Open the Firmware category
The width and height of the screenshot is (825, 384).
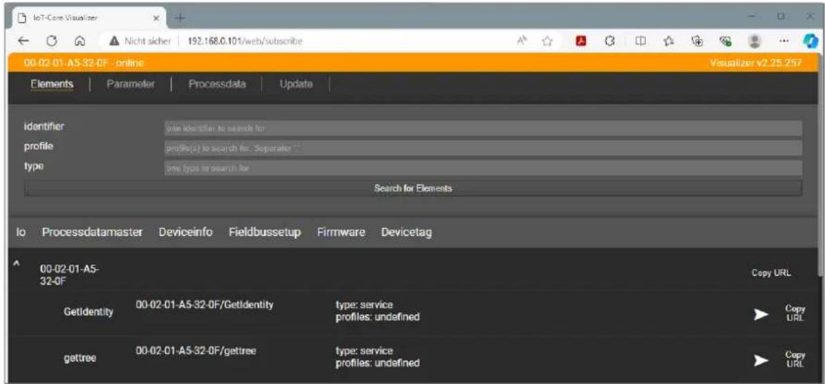341,232
